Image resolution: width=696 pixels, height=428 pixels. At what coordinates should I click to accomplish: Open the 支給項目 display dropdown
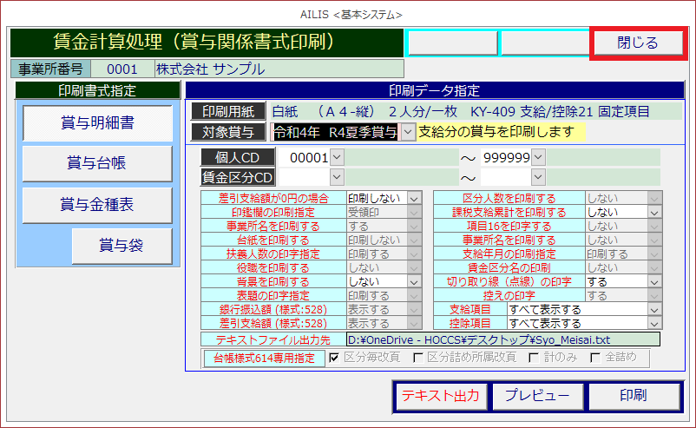pos(653,310)
